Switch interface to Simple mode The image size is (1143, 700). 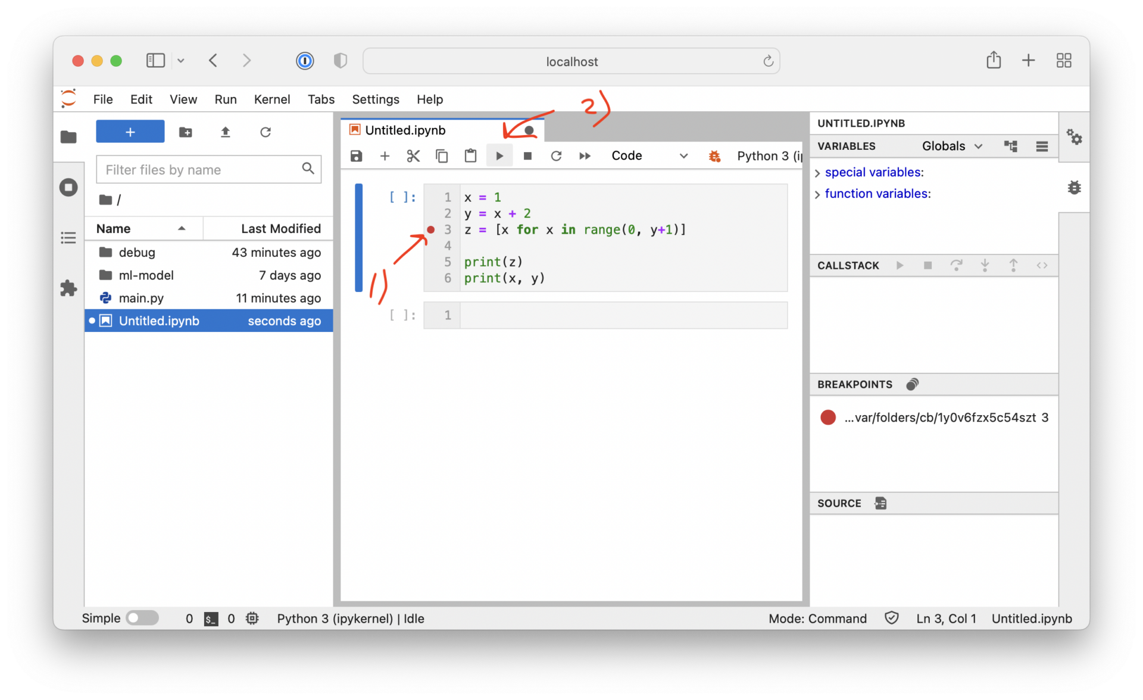pos(142,619)
